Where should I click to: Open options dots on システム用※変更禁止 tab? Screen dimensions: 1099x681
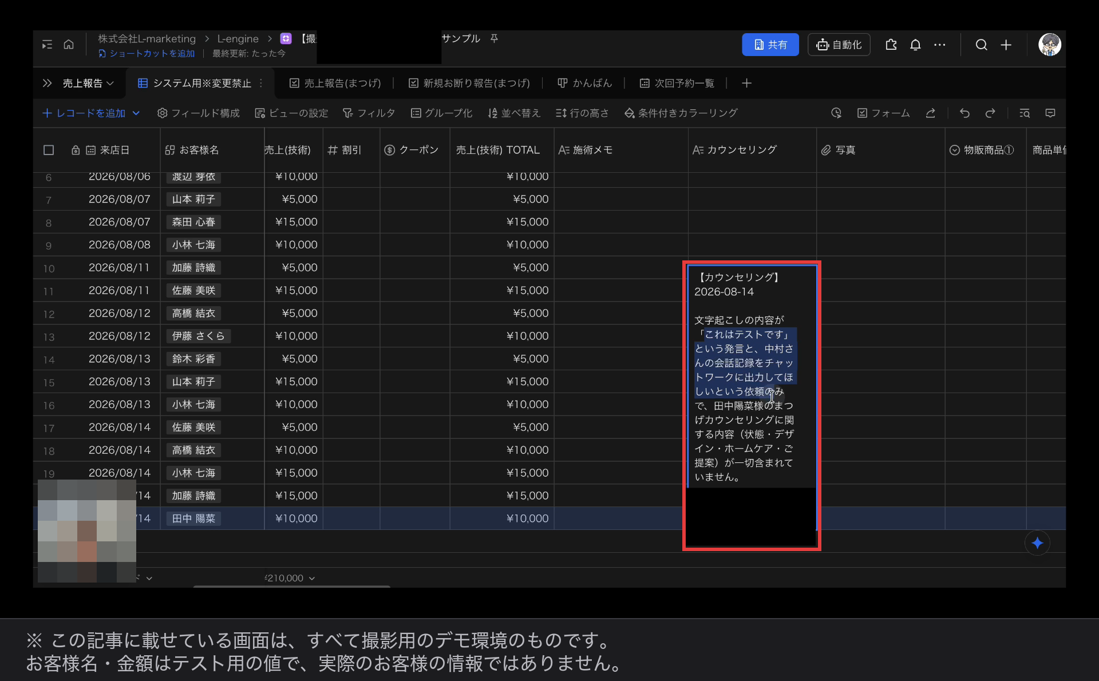point(261,83)
